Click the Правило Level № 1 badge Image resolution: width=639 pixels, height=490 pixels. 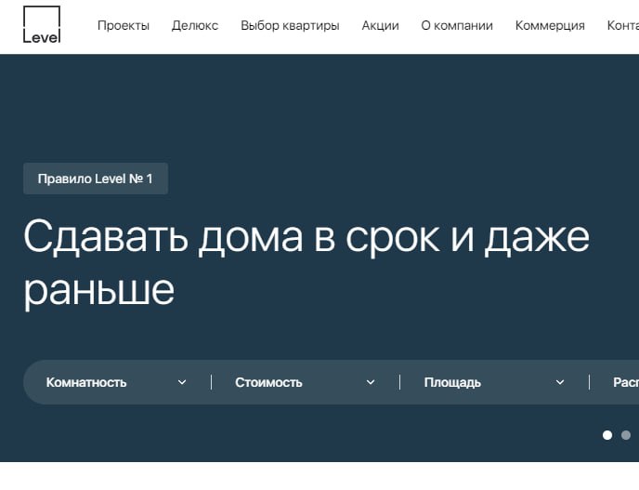96,179
